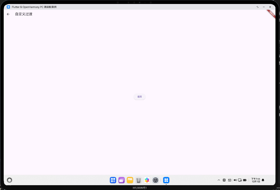Click the multi-device display tray icon
This screenshot has width=280, height=190.
coord(240,180)
